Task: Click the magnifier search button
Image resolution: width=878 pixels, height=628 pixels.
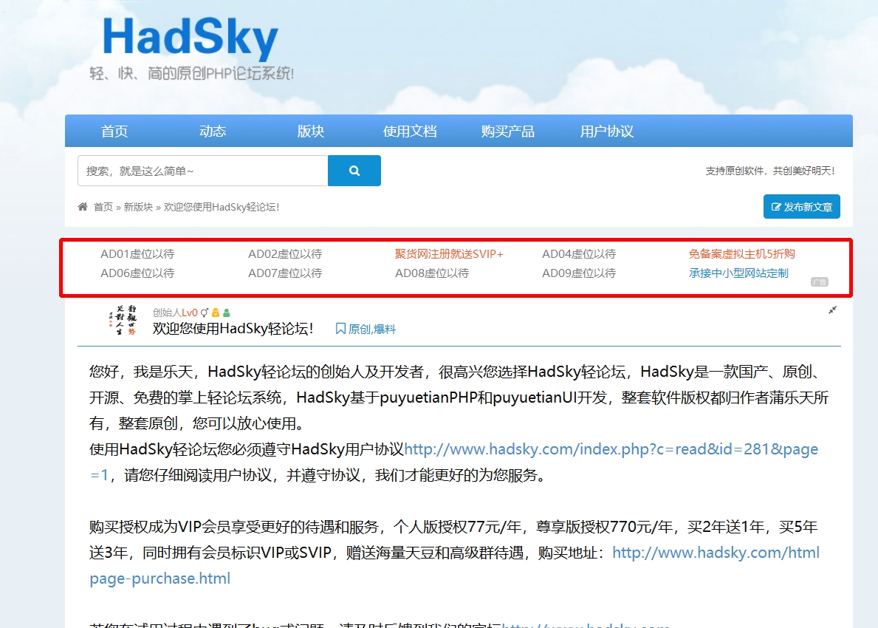Action: tap(354, 171)
